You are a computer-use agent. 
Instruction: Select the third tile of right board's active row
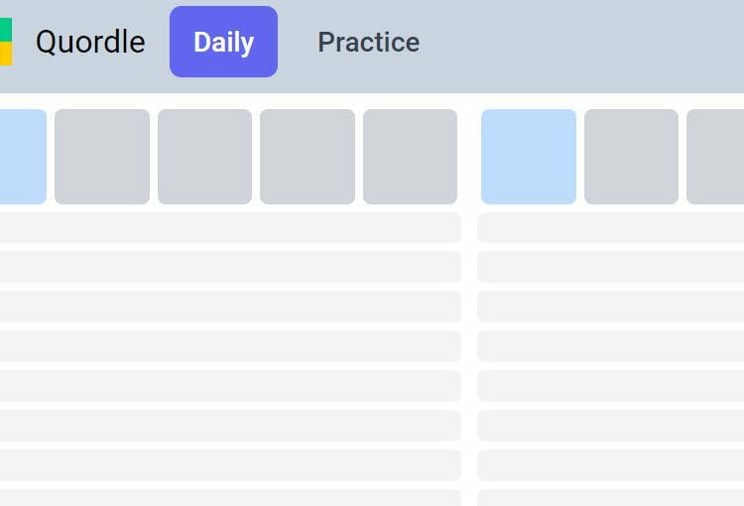[715, 157]
